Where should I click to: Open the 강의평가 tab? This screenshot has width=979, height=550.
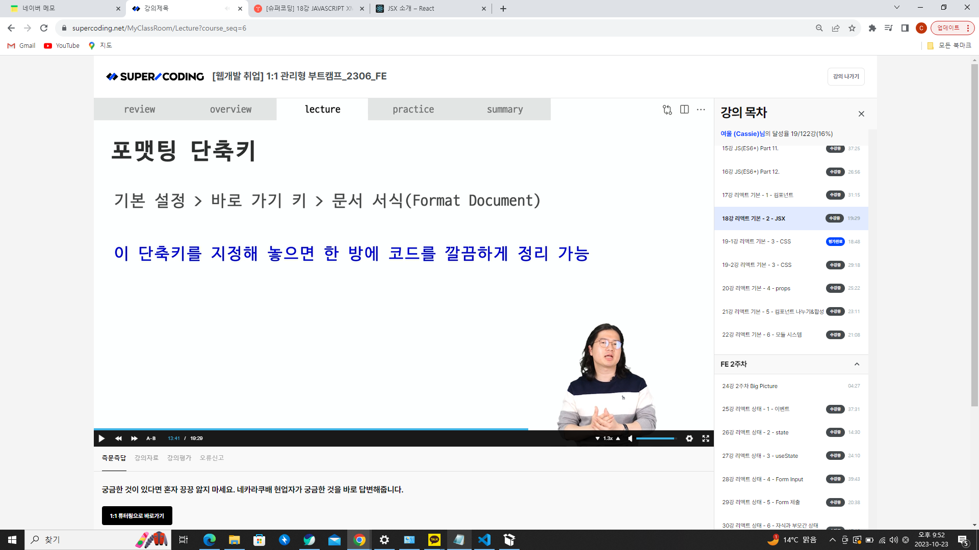tap(179, 458)
